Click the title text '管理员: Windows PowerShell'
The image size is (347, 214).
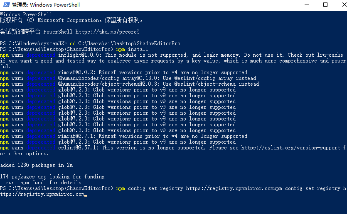tap(46, 5)
